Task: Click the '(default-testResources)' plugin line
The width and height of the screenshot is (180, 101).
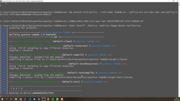Action: (x=67, y=64)
